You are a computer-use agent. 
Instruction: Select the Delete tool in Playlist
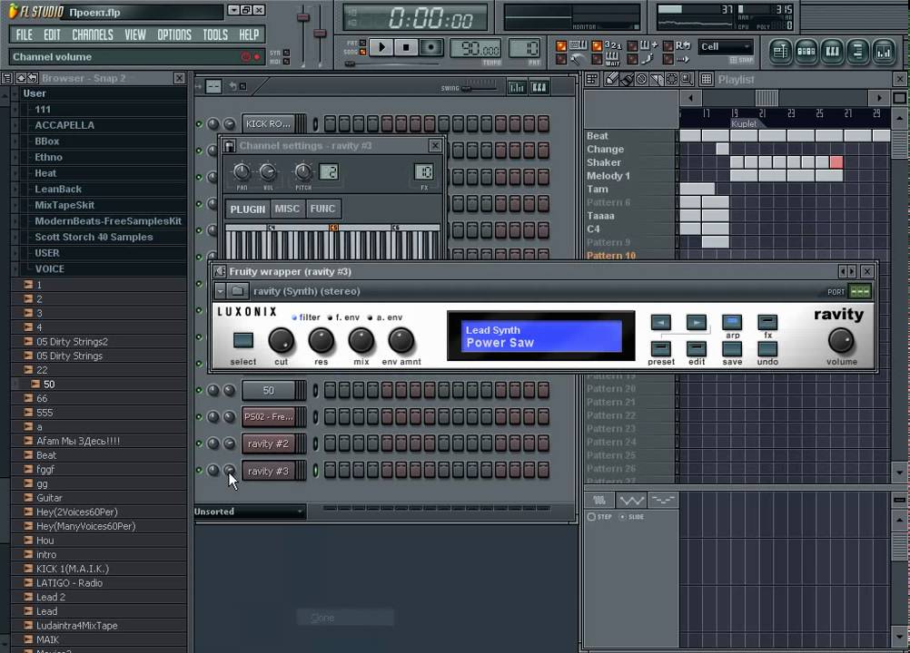pos(641,80)
